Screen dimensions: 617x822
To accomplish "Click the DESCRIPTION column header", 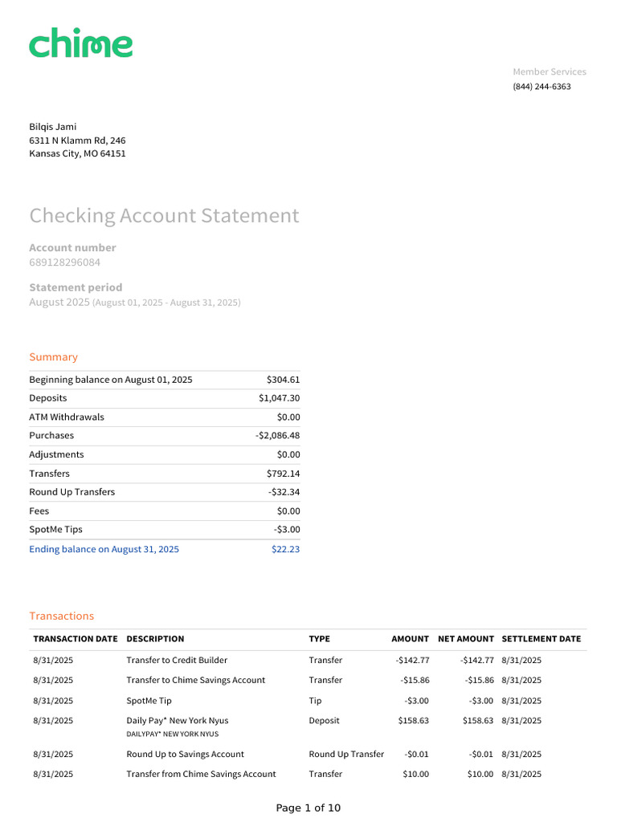I will tap(155, 639).
